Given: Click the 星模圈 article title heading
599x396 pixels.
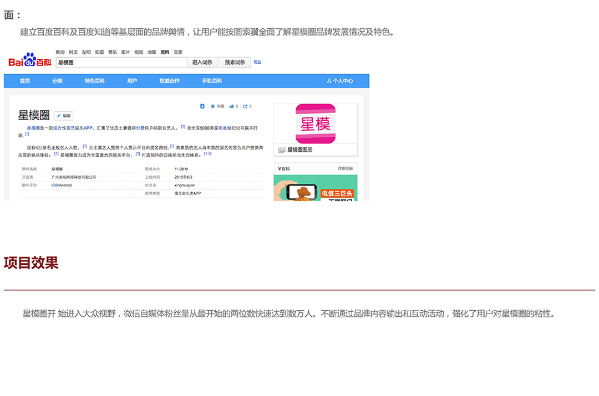Looking at the screenshot, I should tap(34, 115).
